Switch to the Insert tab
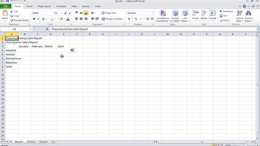Screen dimensions: 260x146 (30, 6)
